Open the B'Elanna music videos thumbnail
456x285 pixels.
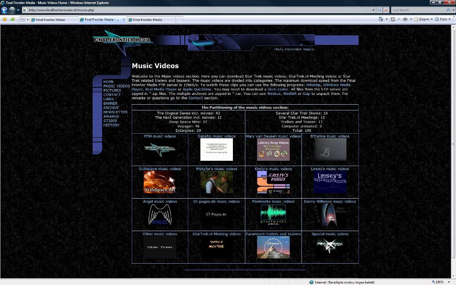click(x=330, y=150)
